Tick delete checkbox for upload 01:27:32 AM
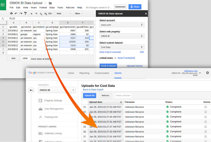Image resolution: width=211 pixels, height=142 pixels. pos(206,131)
